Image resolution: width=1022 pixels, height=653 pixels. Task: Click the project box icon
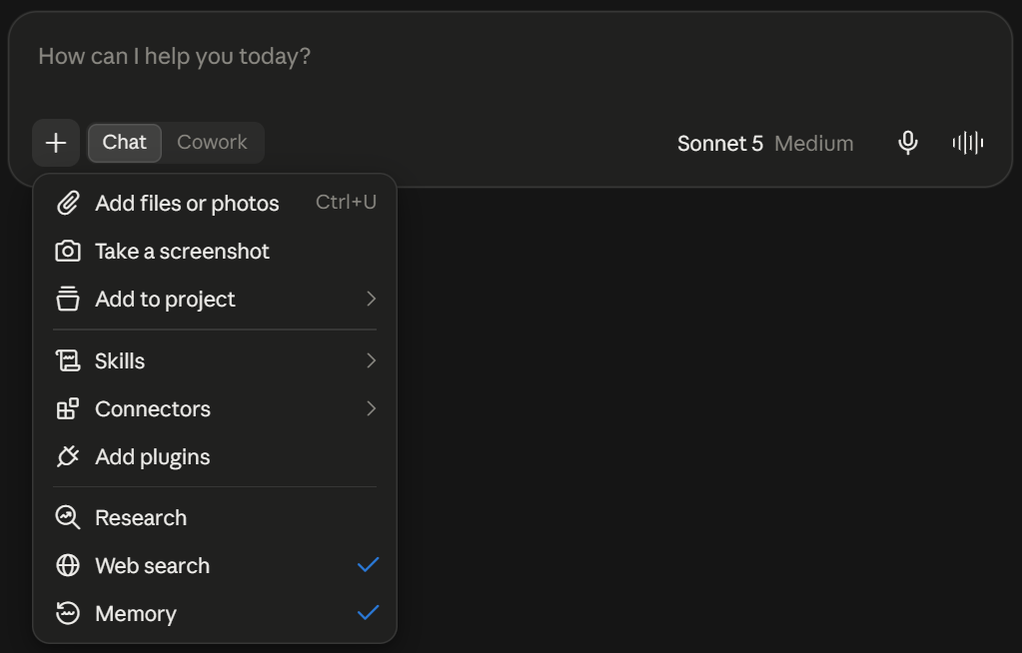tap(68, 299)
